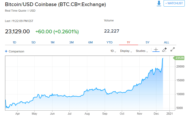Activate the pencil drawing tool
Image resolution: width=189 pixels, height=117 pixels.
[164, 50]
